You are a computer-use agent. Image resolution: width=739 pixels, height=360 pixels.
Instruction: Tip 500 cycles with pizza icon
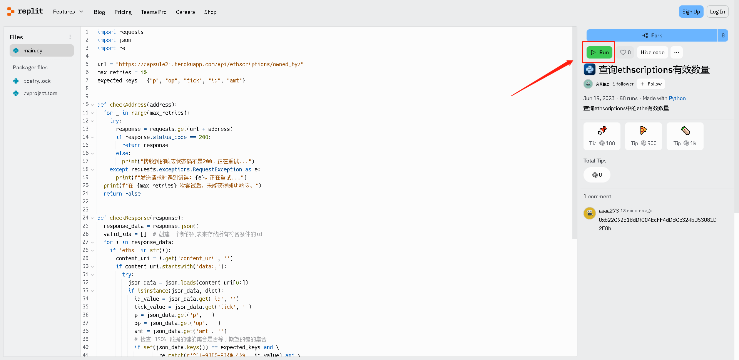tap(643, 136)
